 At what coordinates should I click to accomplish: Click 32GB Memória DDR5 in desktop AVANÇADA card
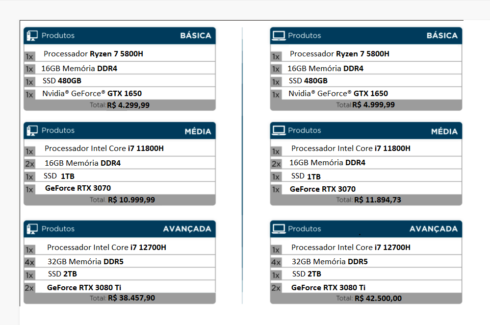tap(85, 262)
